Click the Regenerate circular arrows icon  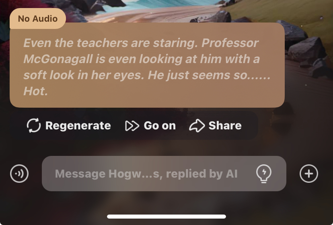pos(34,125)
